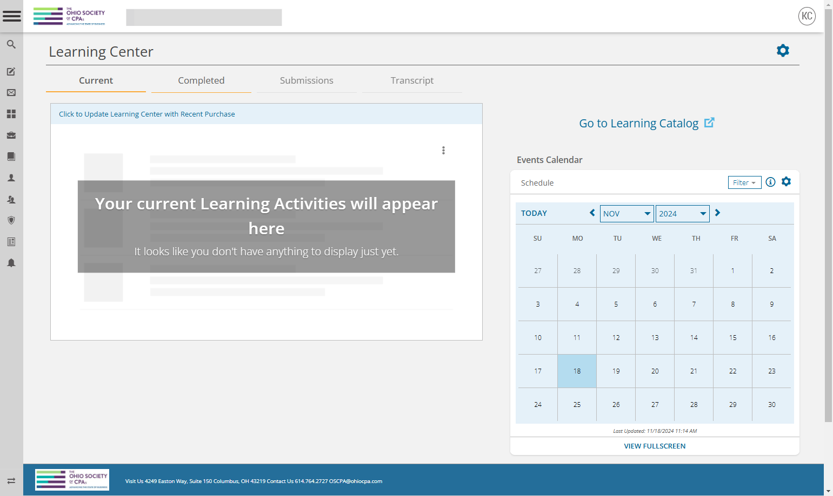Click the footer Ohio Society of CPAs logo

[x=72, y=480]
